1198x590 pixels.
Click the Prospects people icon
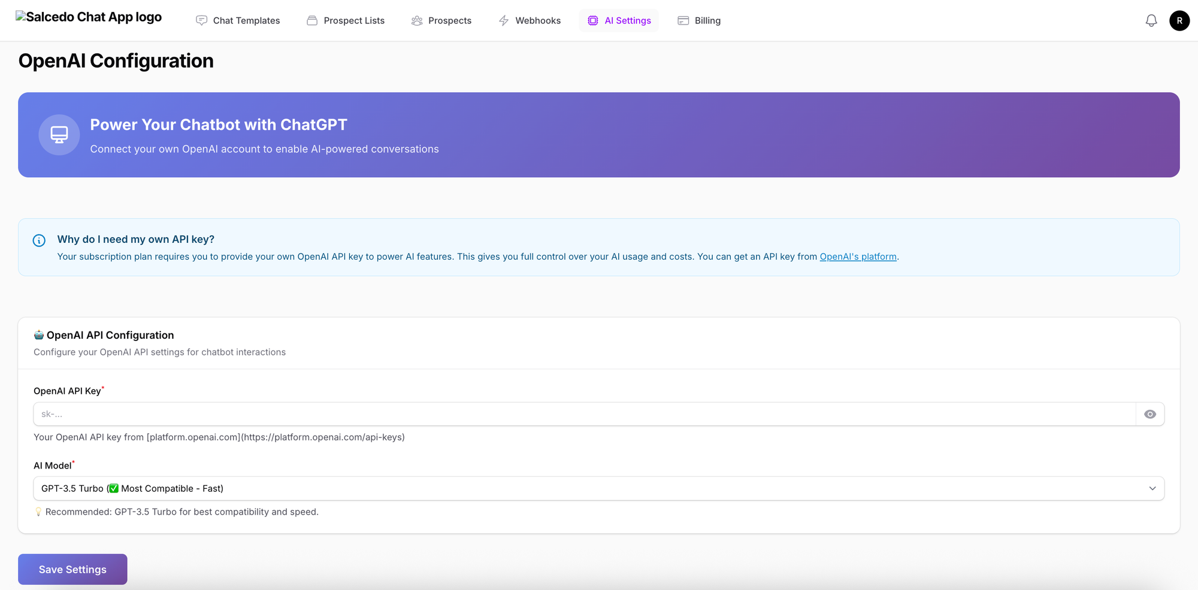click(x=417, y=21)
